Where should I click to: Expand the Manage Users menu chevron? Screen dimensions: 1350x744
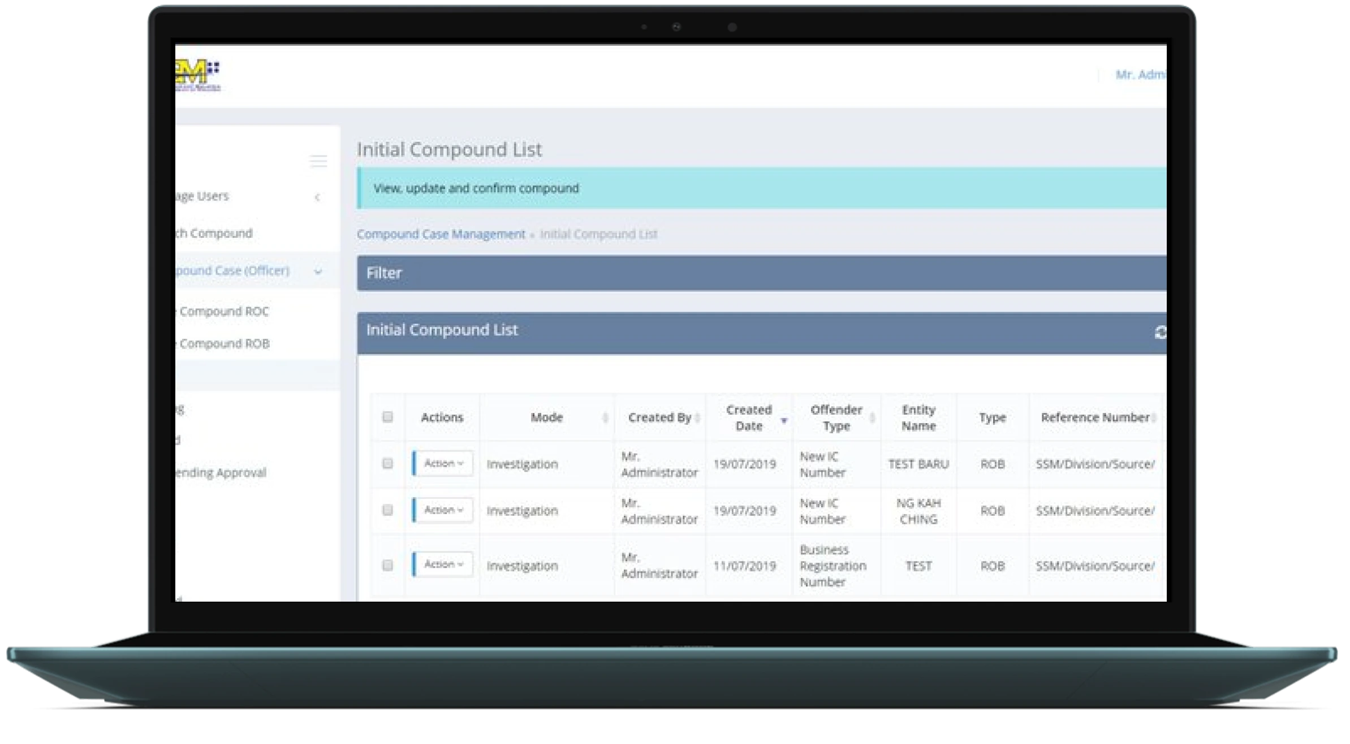pos(317,197)
